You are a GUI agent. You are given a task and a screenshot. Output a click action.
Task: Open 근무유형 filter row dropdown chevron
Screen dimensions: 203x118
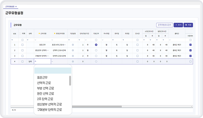[35, 40]
